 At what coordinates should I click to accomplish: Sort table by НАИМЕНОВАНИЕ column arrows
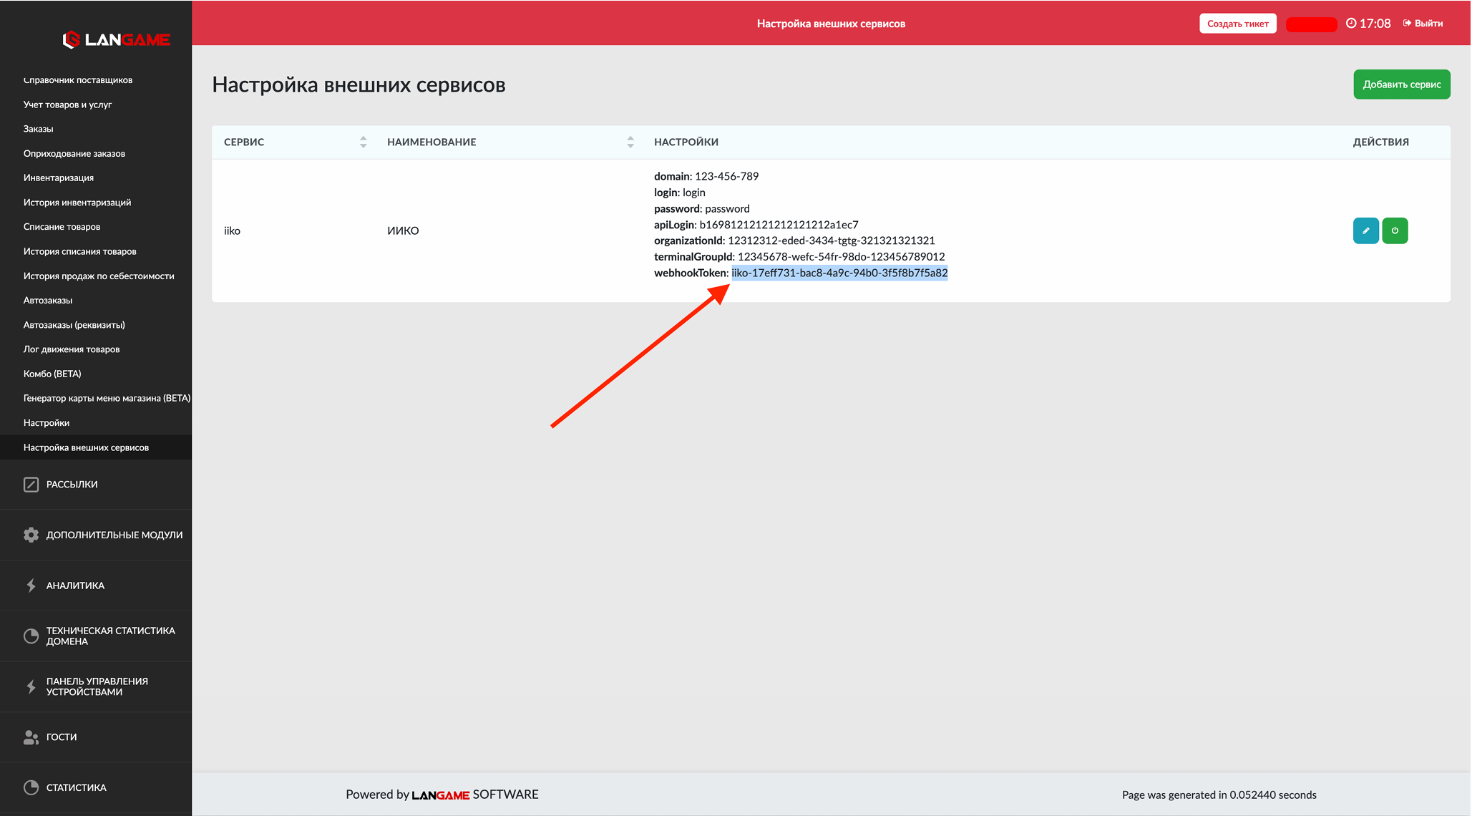click(630, 142)
